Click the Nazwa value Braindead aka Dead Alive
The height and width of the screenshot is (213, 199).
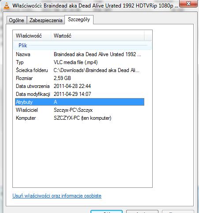pos(98,54)
